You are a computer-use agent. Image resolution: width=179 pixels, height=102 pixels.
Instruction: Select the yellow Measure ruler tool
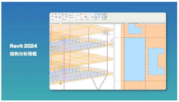point(81,14)
